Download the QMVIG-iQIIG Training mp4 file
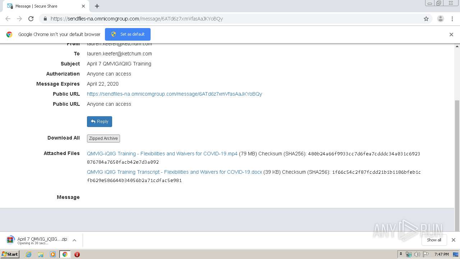This screenshot has width=460, height=259. click(x=162, y=154)
